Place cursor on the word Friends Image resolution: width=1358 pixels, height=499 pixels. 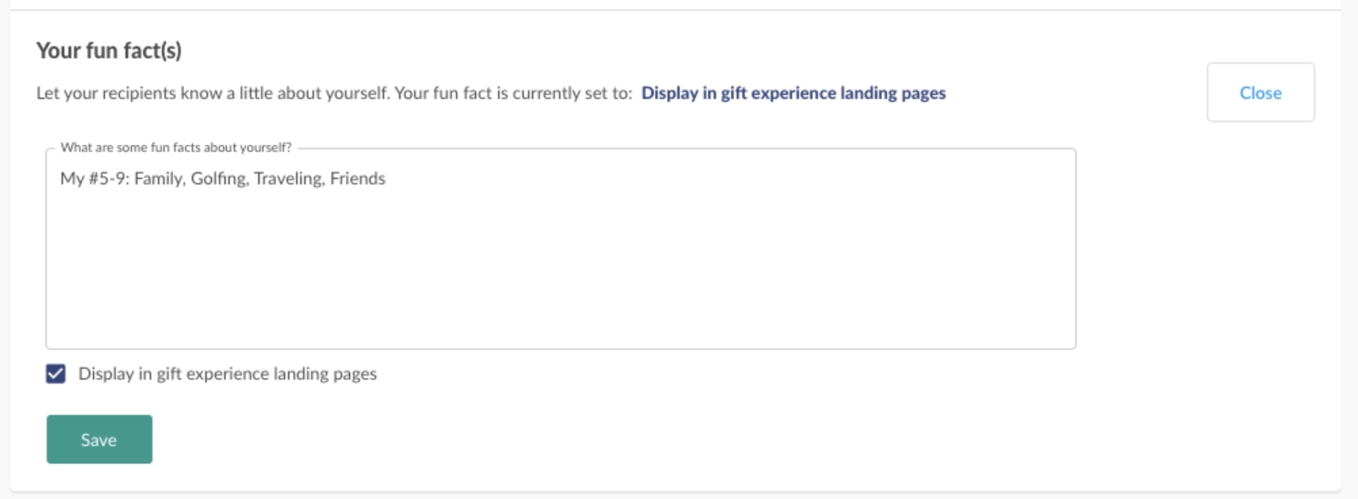click(x=358, y=178)
